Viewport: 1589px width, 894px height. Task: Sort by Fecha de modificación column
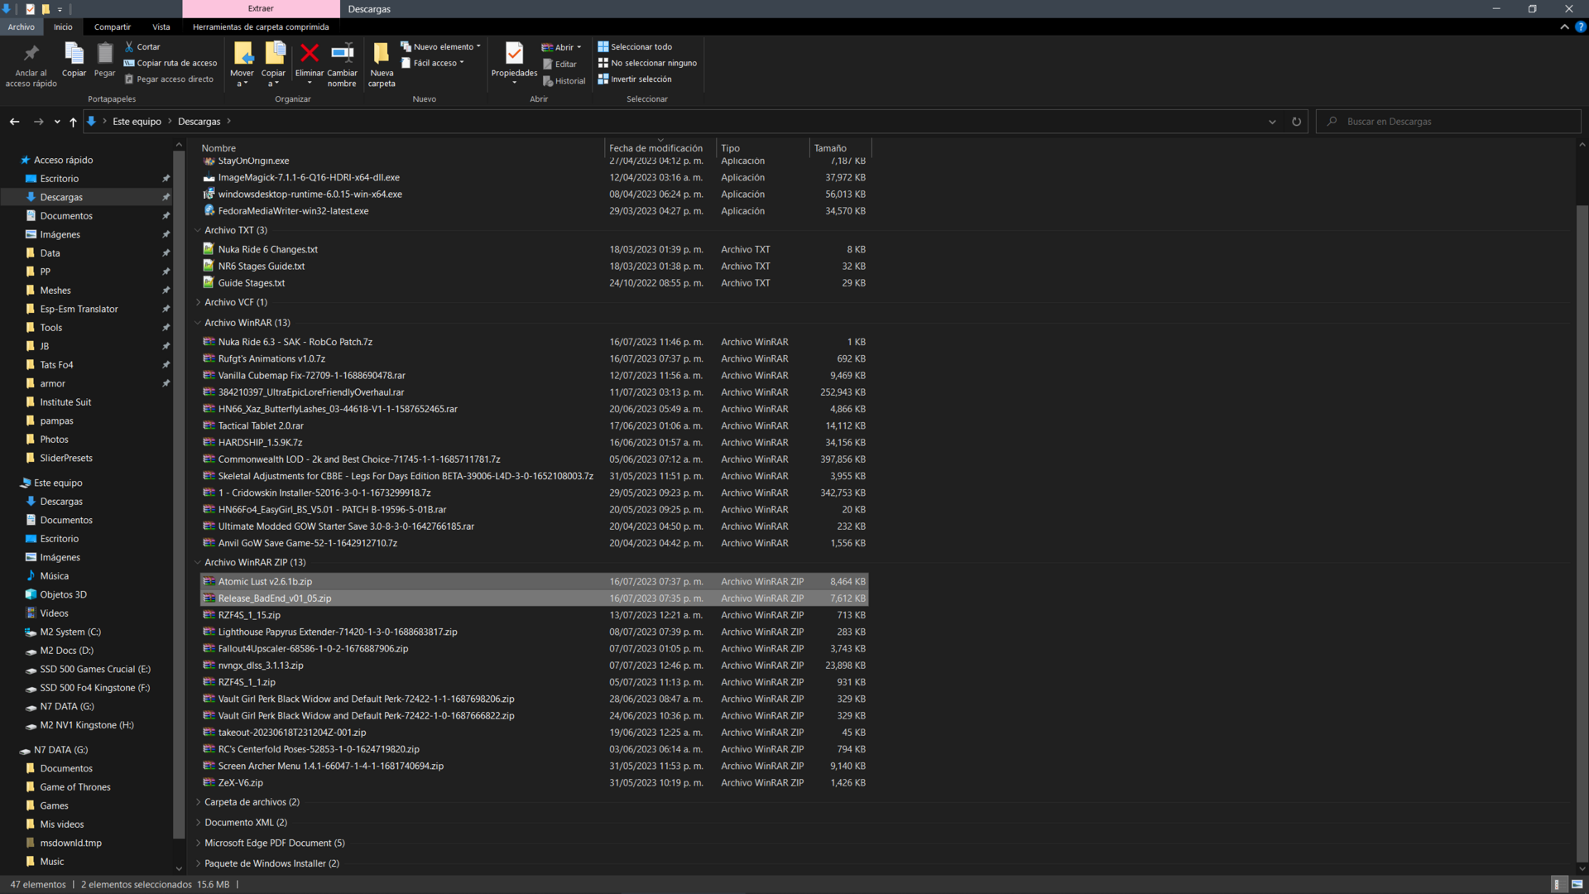point(660,148)
